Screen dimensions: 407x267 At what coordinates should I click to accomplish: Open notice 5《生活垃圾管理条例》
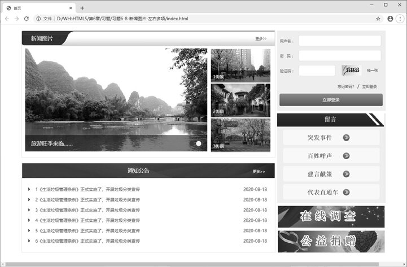[x=87, y=231]
